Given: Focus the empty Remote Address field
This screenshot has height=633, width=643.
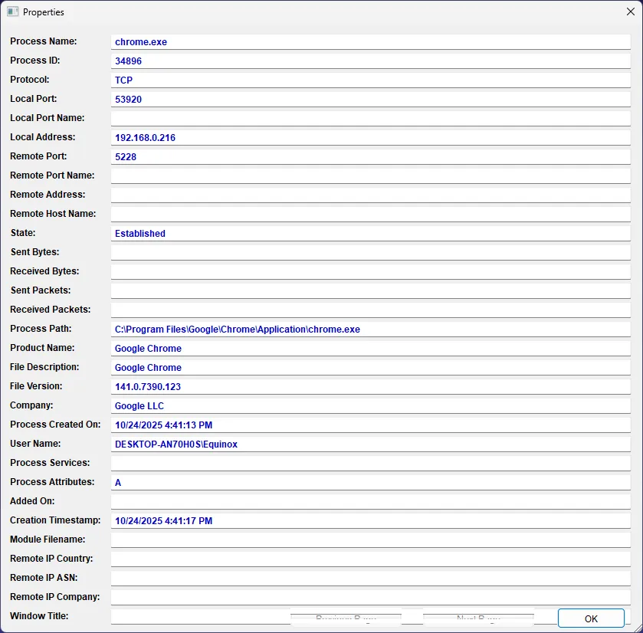Looking at the screenshot, I should [x=370, y=195].
